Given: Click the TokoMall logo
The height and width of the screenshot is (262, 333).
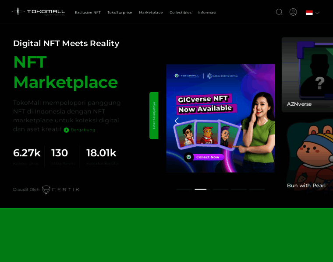Looking at the screenshot, I should (x=39, y=12).
